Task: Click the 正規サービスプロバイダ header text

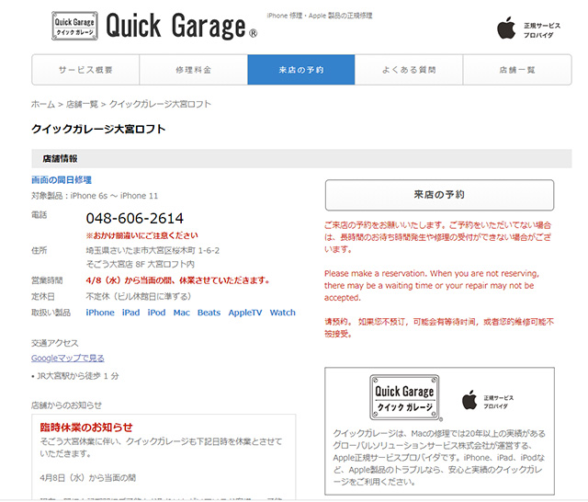Action: pos(542,30)
